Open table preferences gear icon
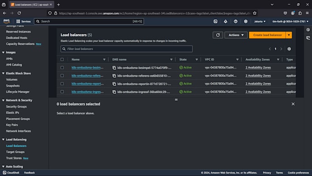 (x=289, y=49)
